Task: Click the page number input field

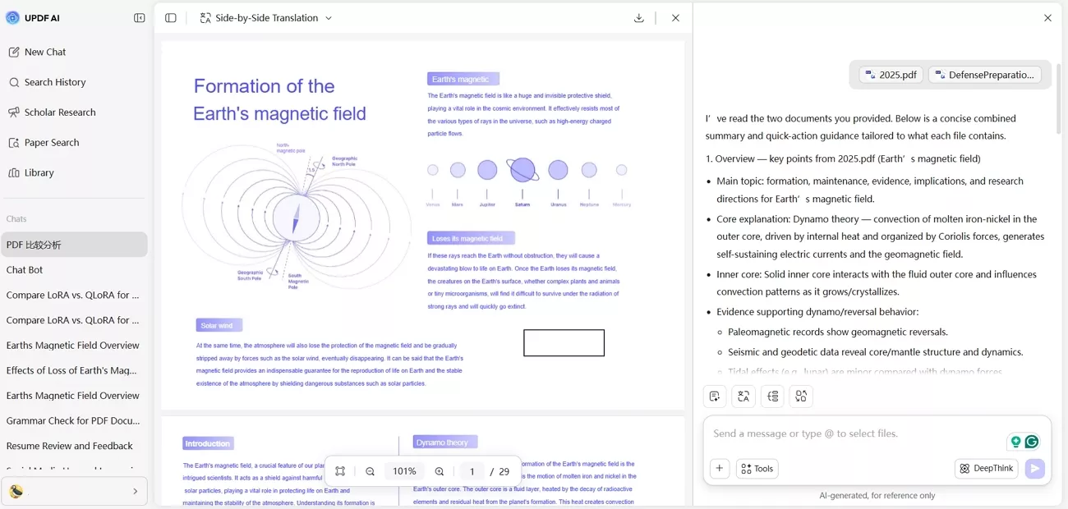Action: click(472, 470)
